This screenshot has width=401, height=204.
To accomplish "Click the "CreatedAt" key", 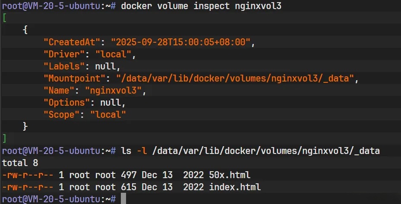I will [72, 42].
